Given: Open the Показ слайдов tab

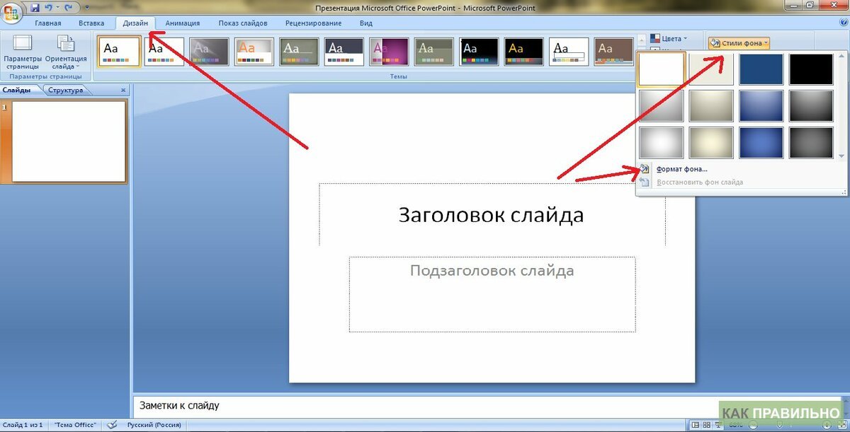Looking at the screenshot, I should 243,23.
